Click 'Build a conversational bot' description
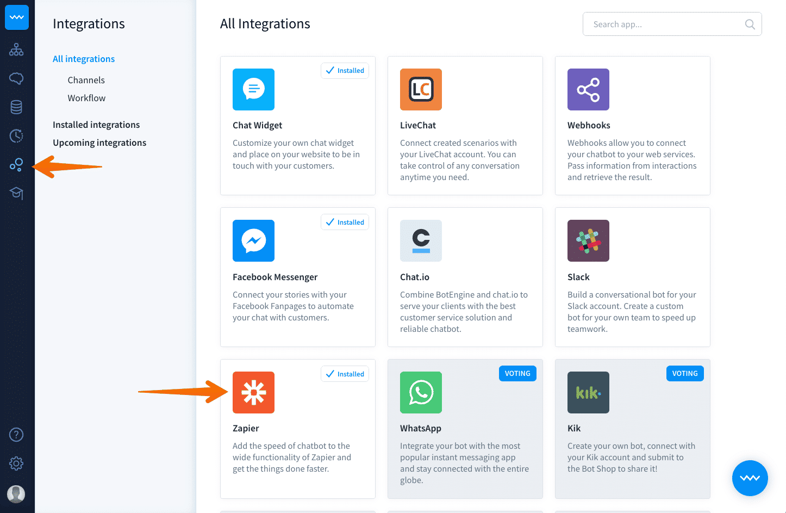 click(x=632, y=312)
